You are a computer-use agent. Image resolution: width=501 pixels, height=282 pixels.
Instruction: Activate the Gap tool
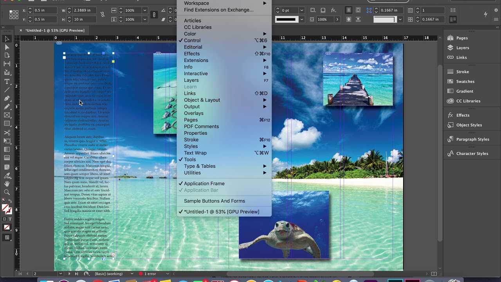(x=7, y=64)
